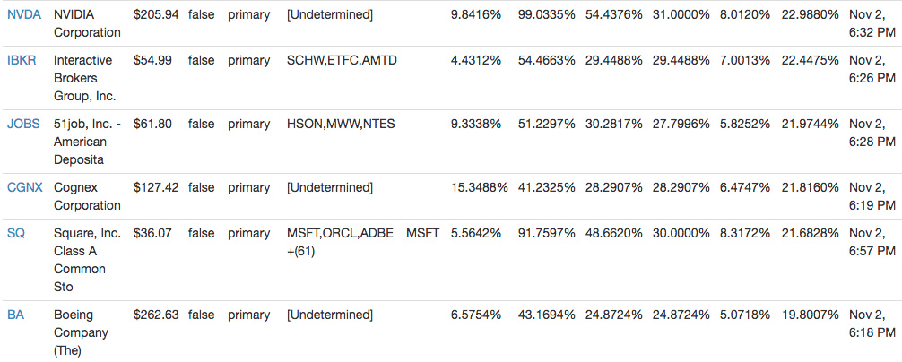
Task: Click the HSON,MWW,NTES peers cell
Action: coord(341,125)
